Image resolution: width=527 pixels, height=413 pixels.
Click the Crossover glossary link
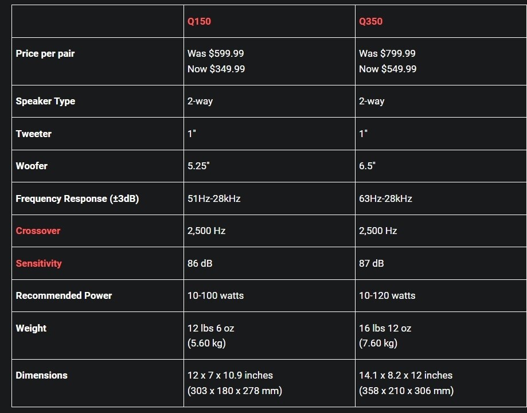tap(38, 231)
